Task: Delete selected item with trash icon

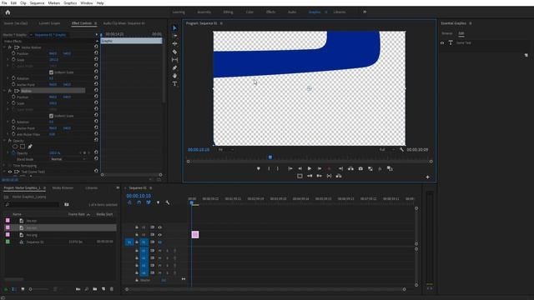Action: tap(112, 289)
